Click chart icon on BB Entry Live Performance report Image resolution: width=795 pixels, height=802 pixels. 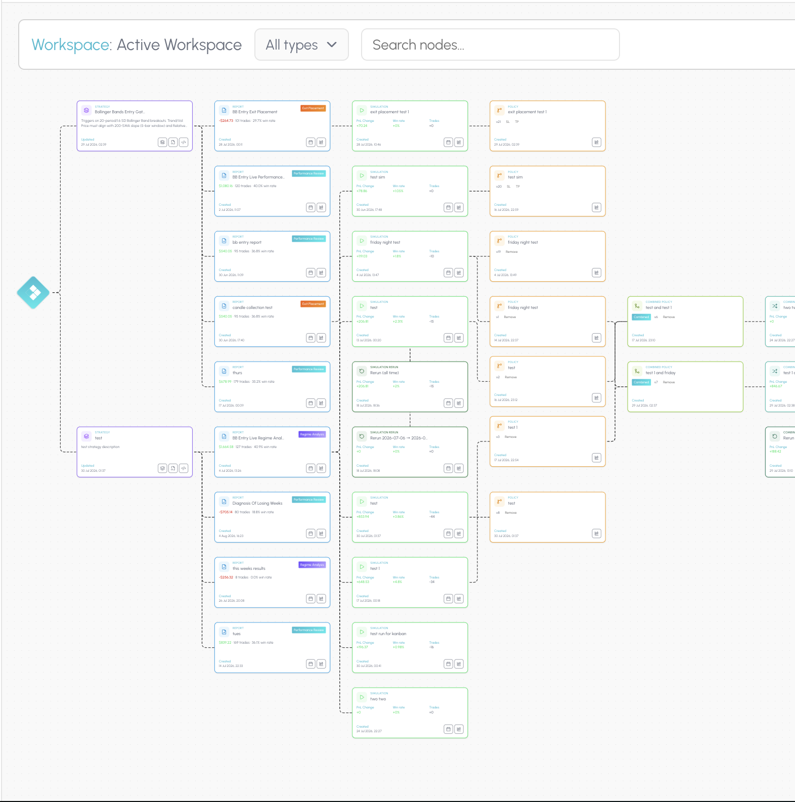321,207
